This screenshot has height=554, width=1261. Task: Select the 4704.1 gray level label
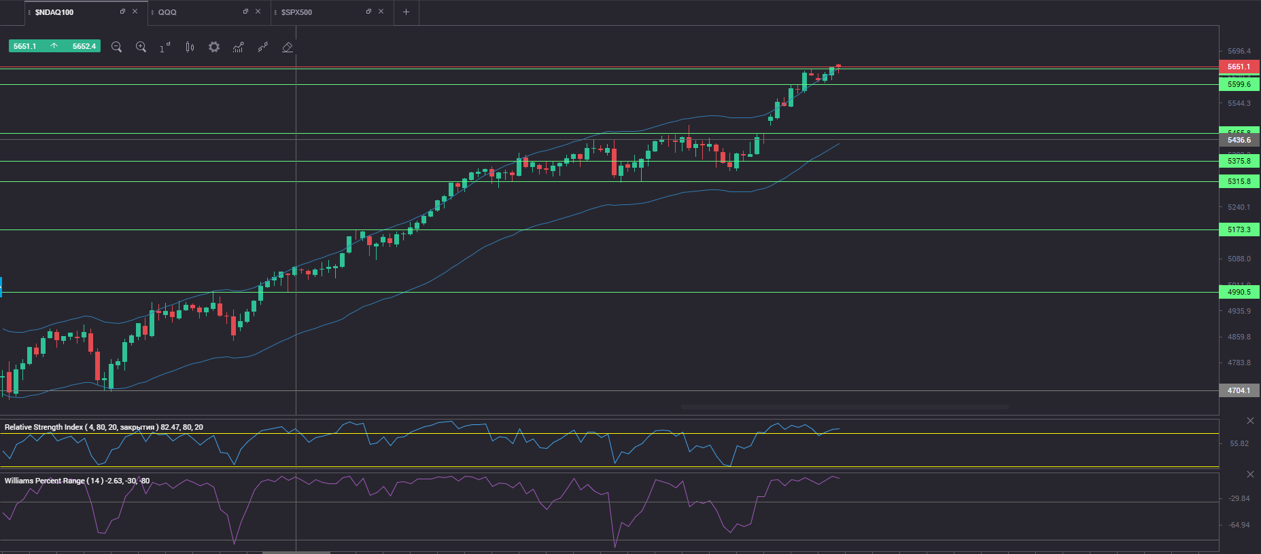coord(1239,390)
